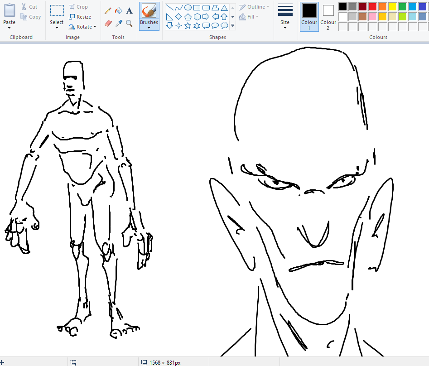
Task: Click the selection size icon in status bar
Action: (73, 362)
